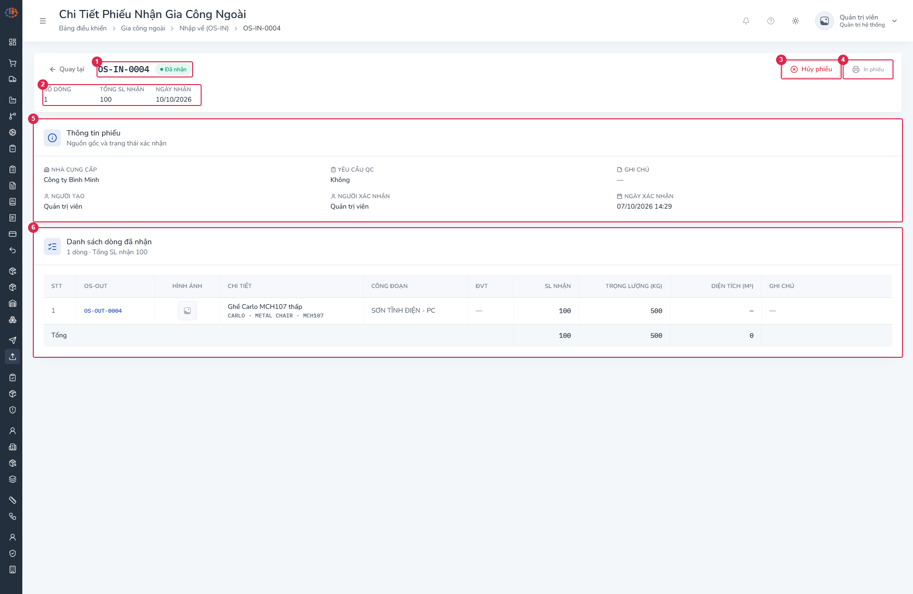Click the Thông tin phiếu info icon
The image size is (913, 594).
tap(52, 138)
